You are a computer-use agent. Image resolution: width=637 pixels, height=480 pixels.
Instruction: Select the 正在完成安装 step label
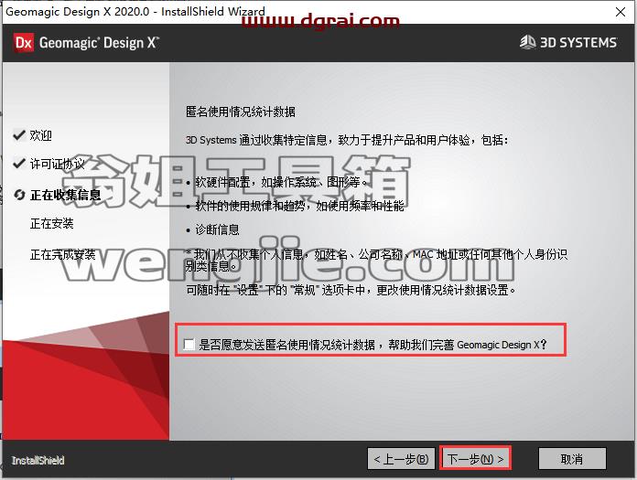62,254
